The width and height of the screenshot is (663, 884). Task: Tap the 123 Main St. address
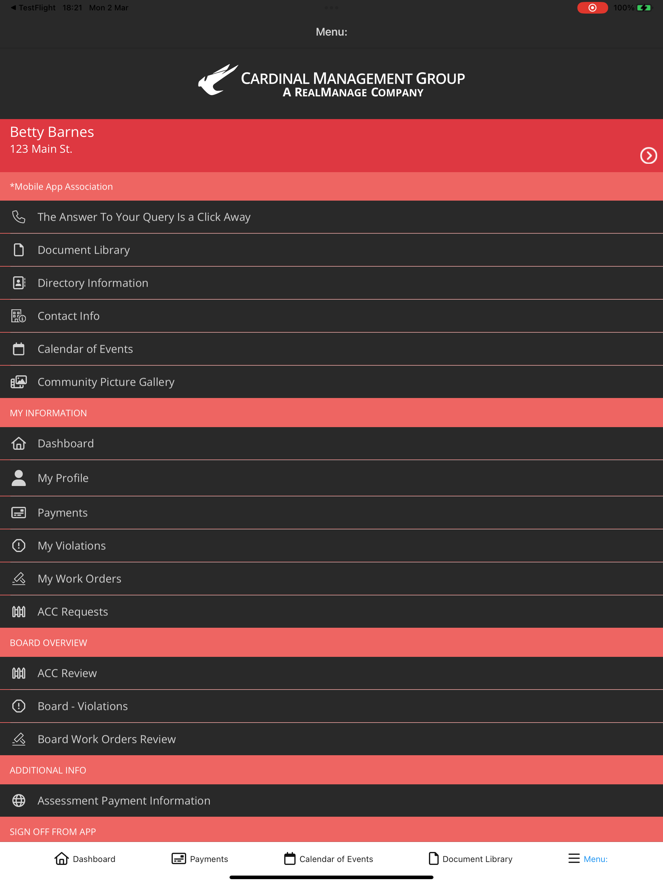pos(41,149)
